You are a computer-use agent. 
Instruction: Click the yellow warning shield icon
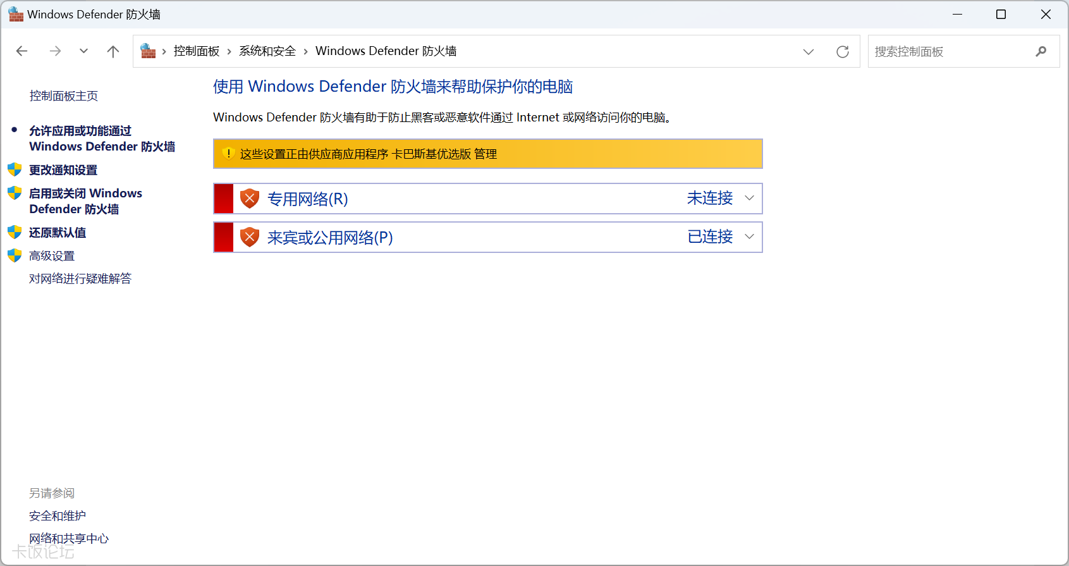click(x=228, y=154)
